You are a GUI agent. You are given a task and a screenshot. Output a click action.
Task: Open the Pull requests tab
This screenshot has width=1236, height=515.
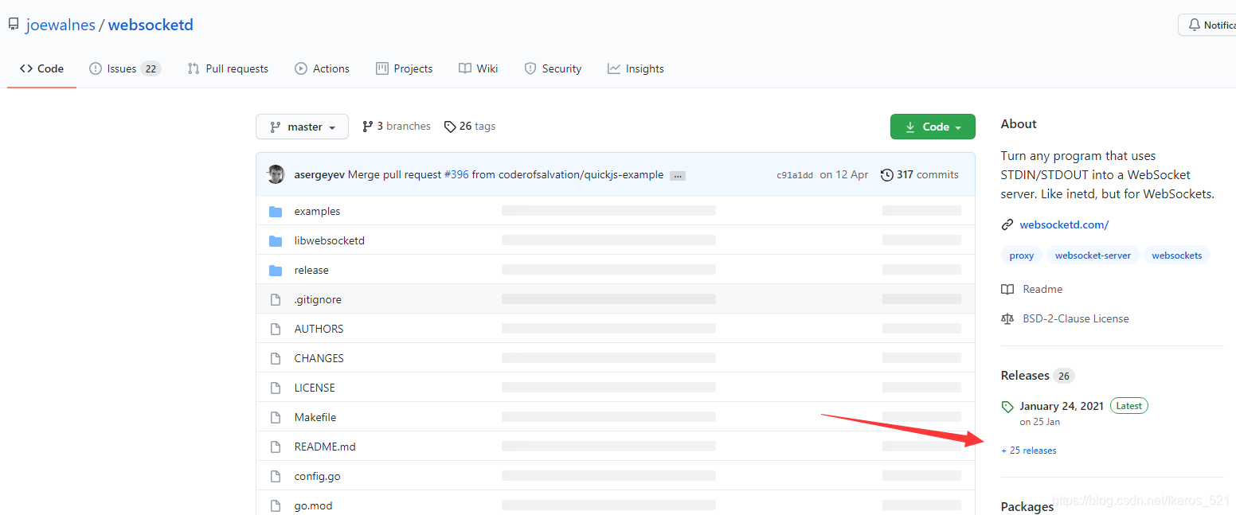click(228, 68)
